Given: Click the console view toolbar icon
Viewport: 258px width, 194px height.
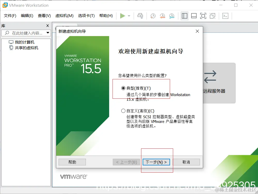Looking at the screenshot, I should [x=225, y=16].
